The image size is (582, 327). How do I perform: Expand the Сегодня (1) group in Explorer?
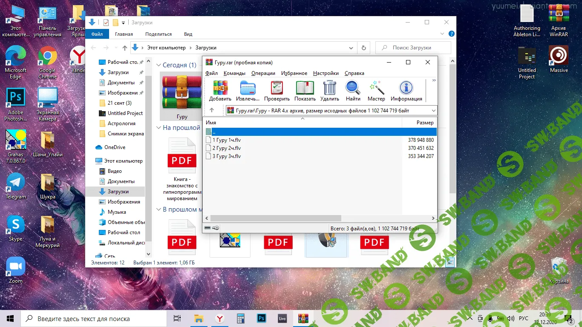pos(158,65)
